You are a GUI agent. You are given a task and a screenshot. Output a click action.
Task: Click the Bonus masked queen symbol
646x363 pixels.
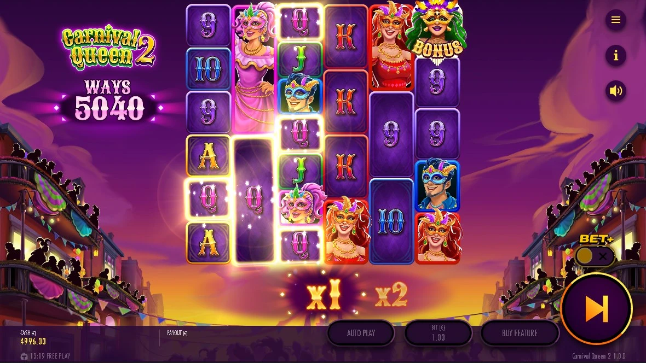(x=437, y=30)
